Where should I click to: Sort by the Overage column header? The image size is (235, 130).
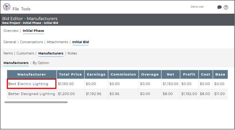[150, 74]
